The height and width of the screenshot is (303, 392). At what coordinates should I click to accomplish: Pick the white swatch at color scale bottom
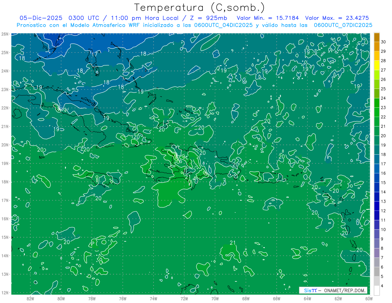coord(377,290)
